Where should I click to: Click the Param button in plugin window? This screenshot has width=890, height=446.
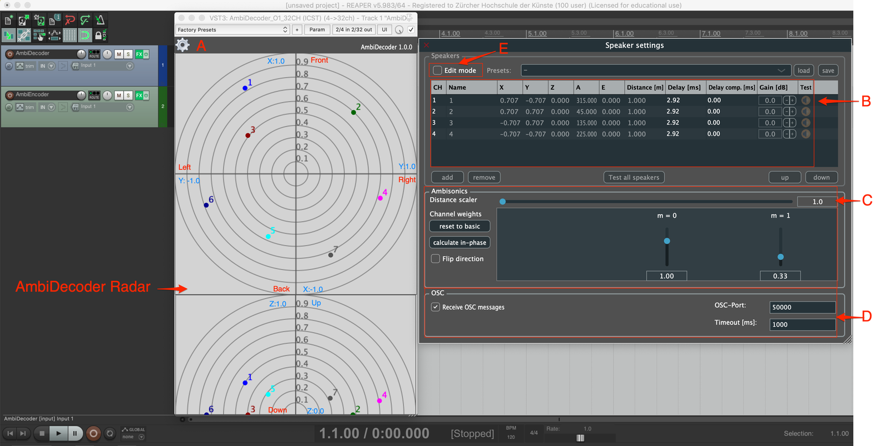[x=317, y=30]
